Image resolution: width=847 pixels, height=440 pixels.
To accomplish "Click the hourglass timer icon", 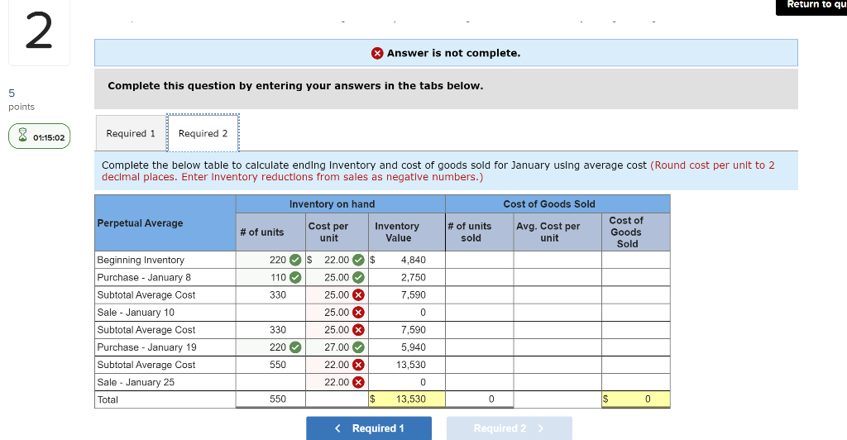I will click(x=22, y=135).
